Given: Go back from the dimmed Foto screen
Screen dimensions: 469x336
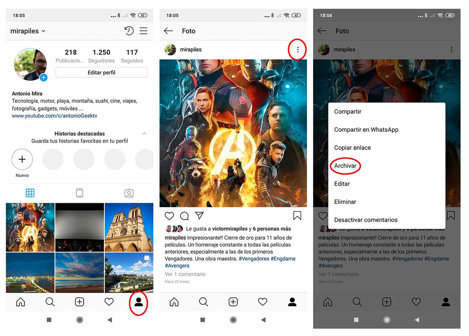Looking at the screenshot, I should 322,31.
